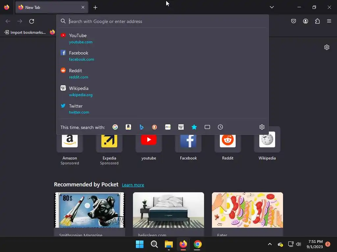Open the clock and date panel
This screenshot has width=337, height=252.
click(315, 244)
